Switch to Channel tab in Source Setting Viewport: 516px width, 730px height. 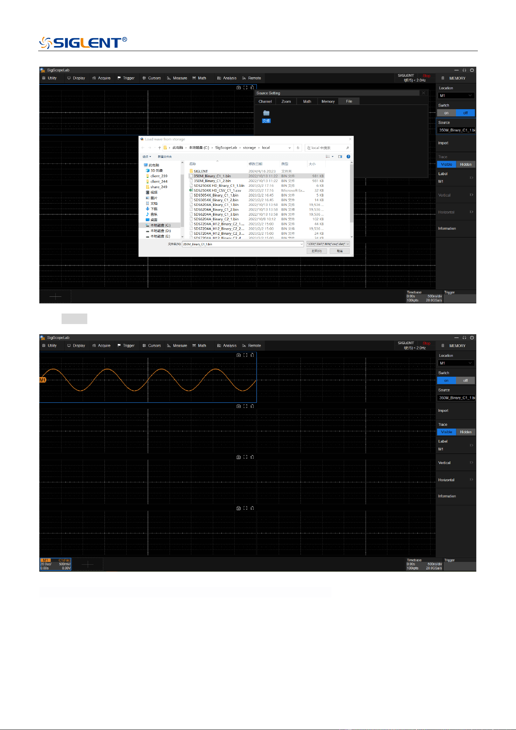click(x=265, y=101)
